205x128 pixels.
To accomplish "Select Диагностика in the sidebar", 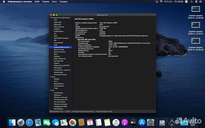I will (59, 49).
